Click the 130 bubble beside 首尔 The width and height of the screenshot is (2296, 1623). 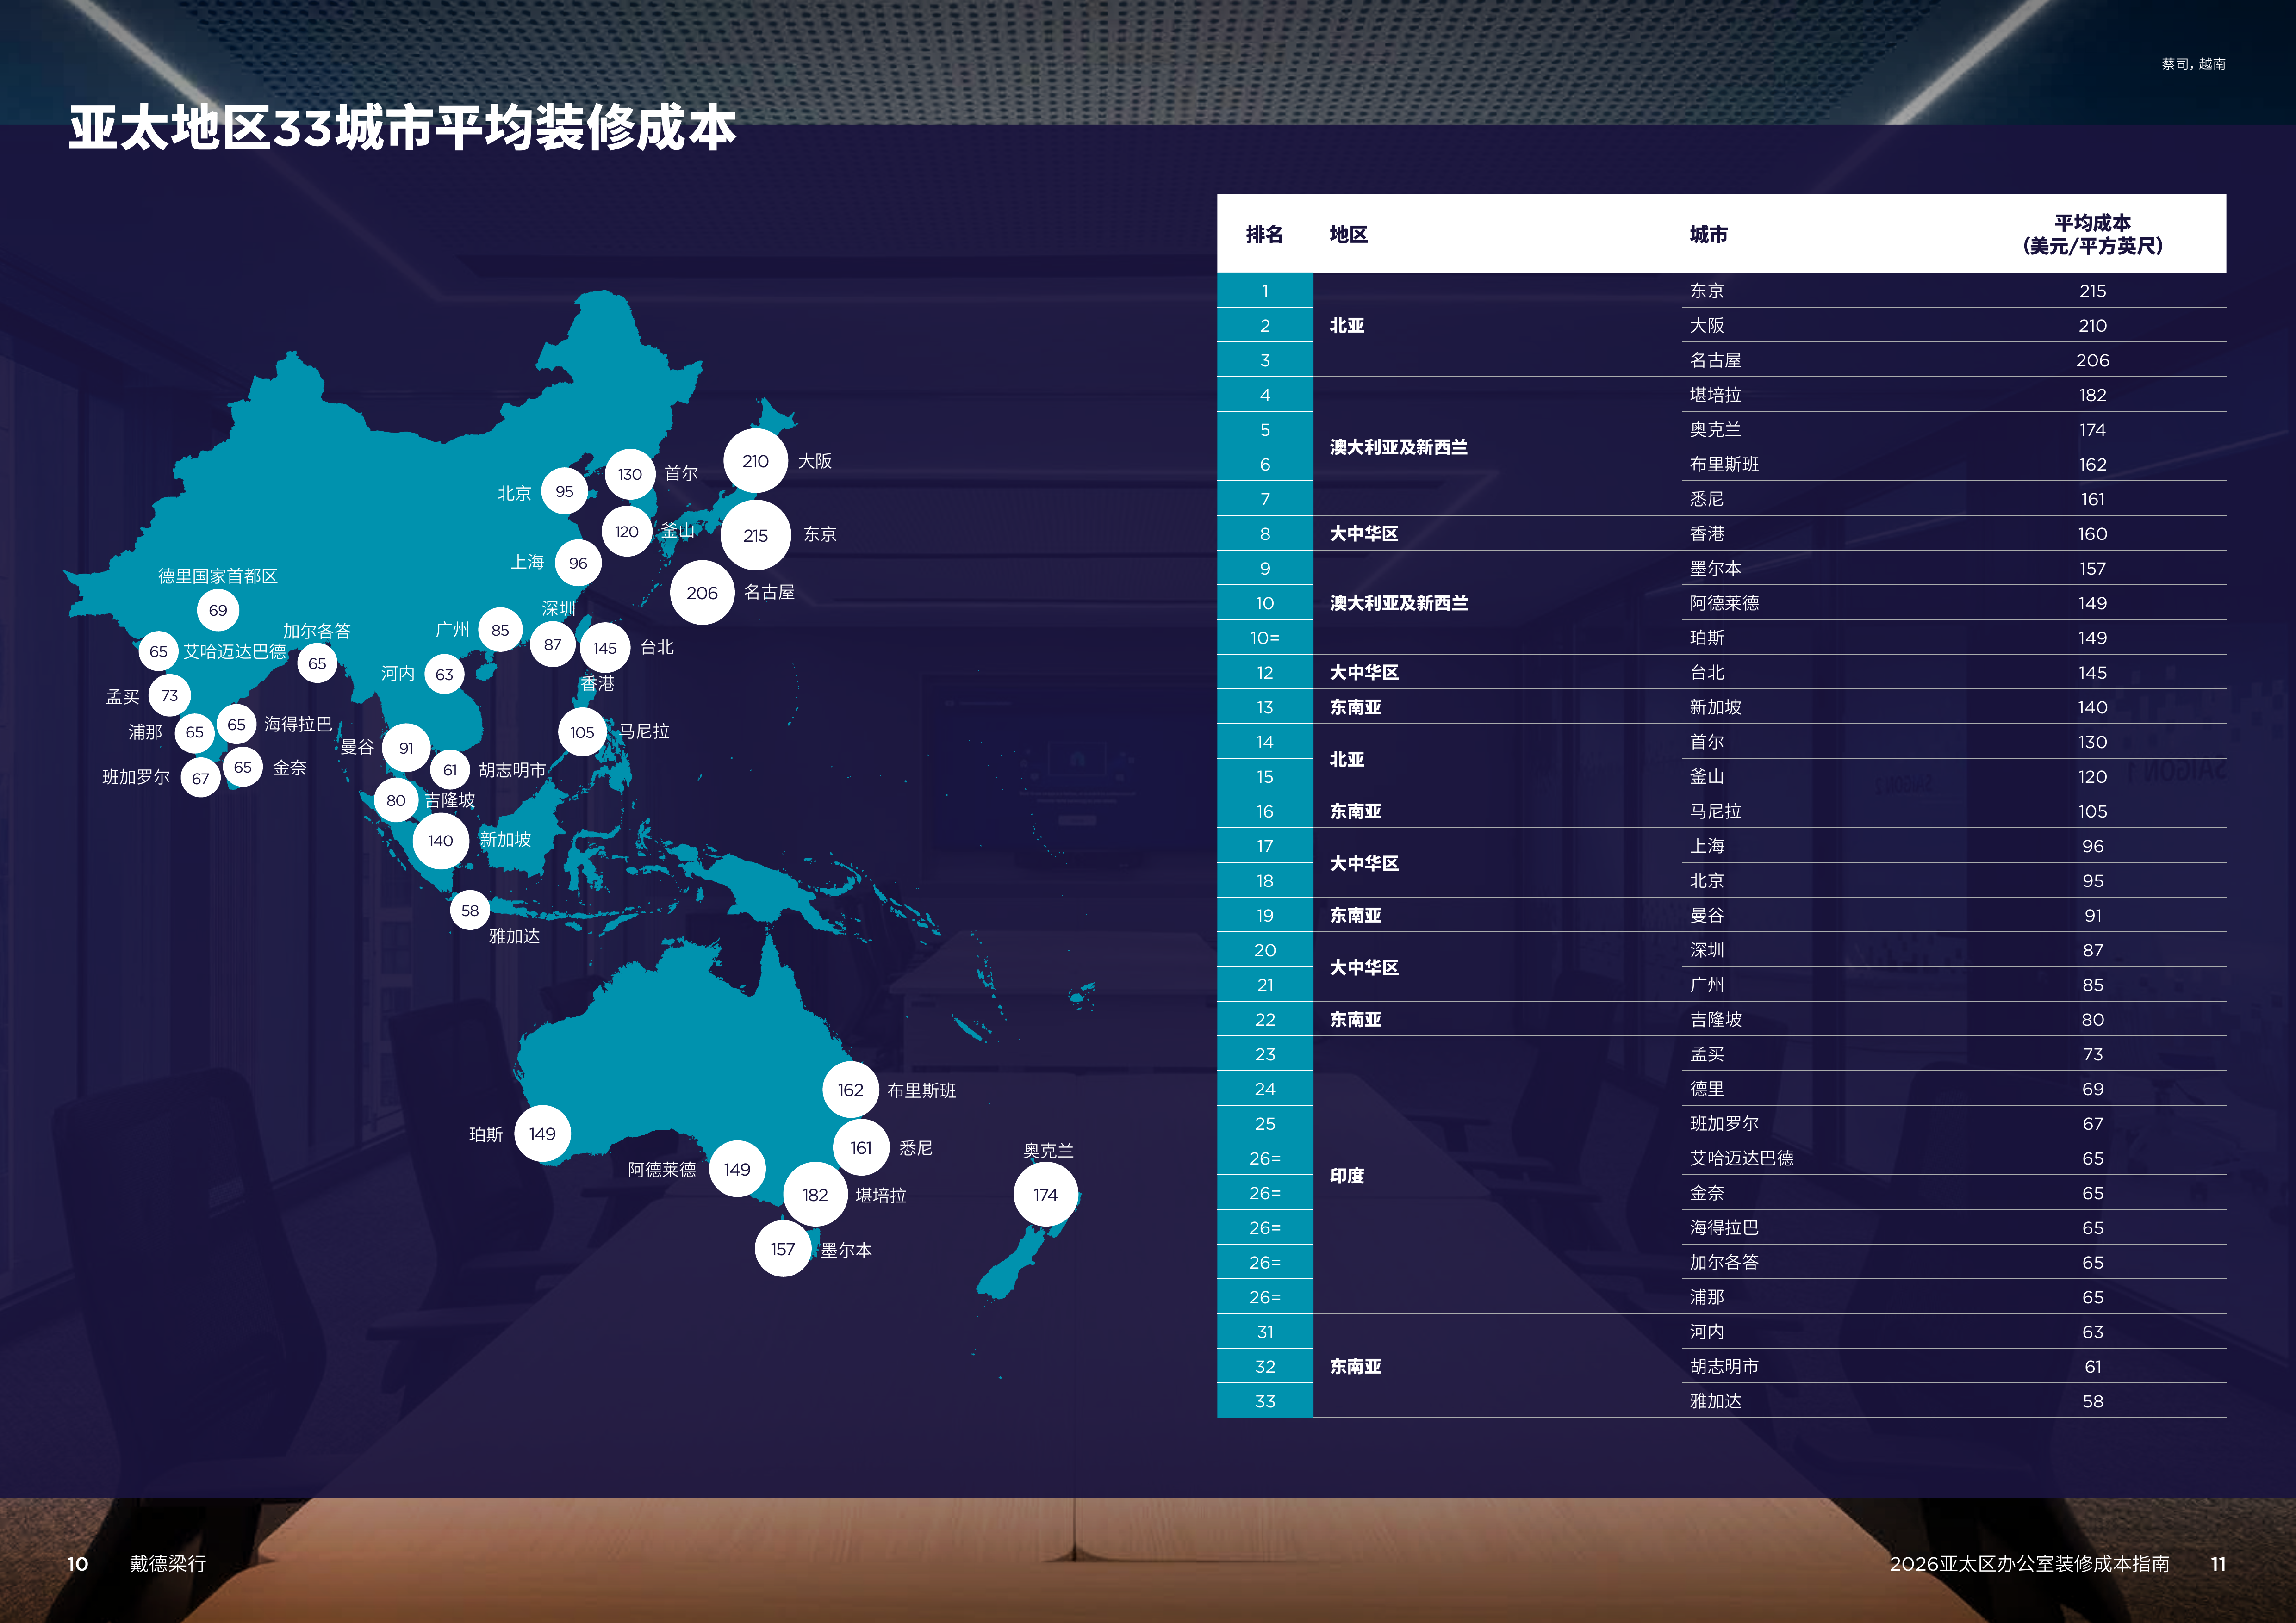tap(630, 474)
